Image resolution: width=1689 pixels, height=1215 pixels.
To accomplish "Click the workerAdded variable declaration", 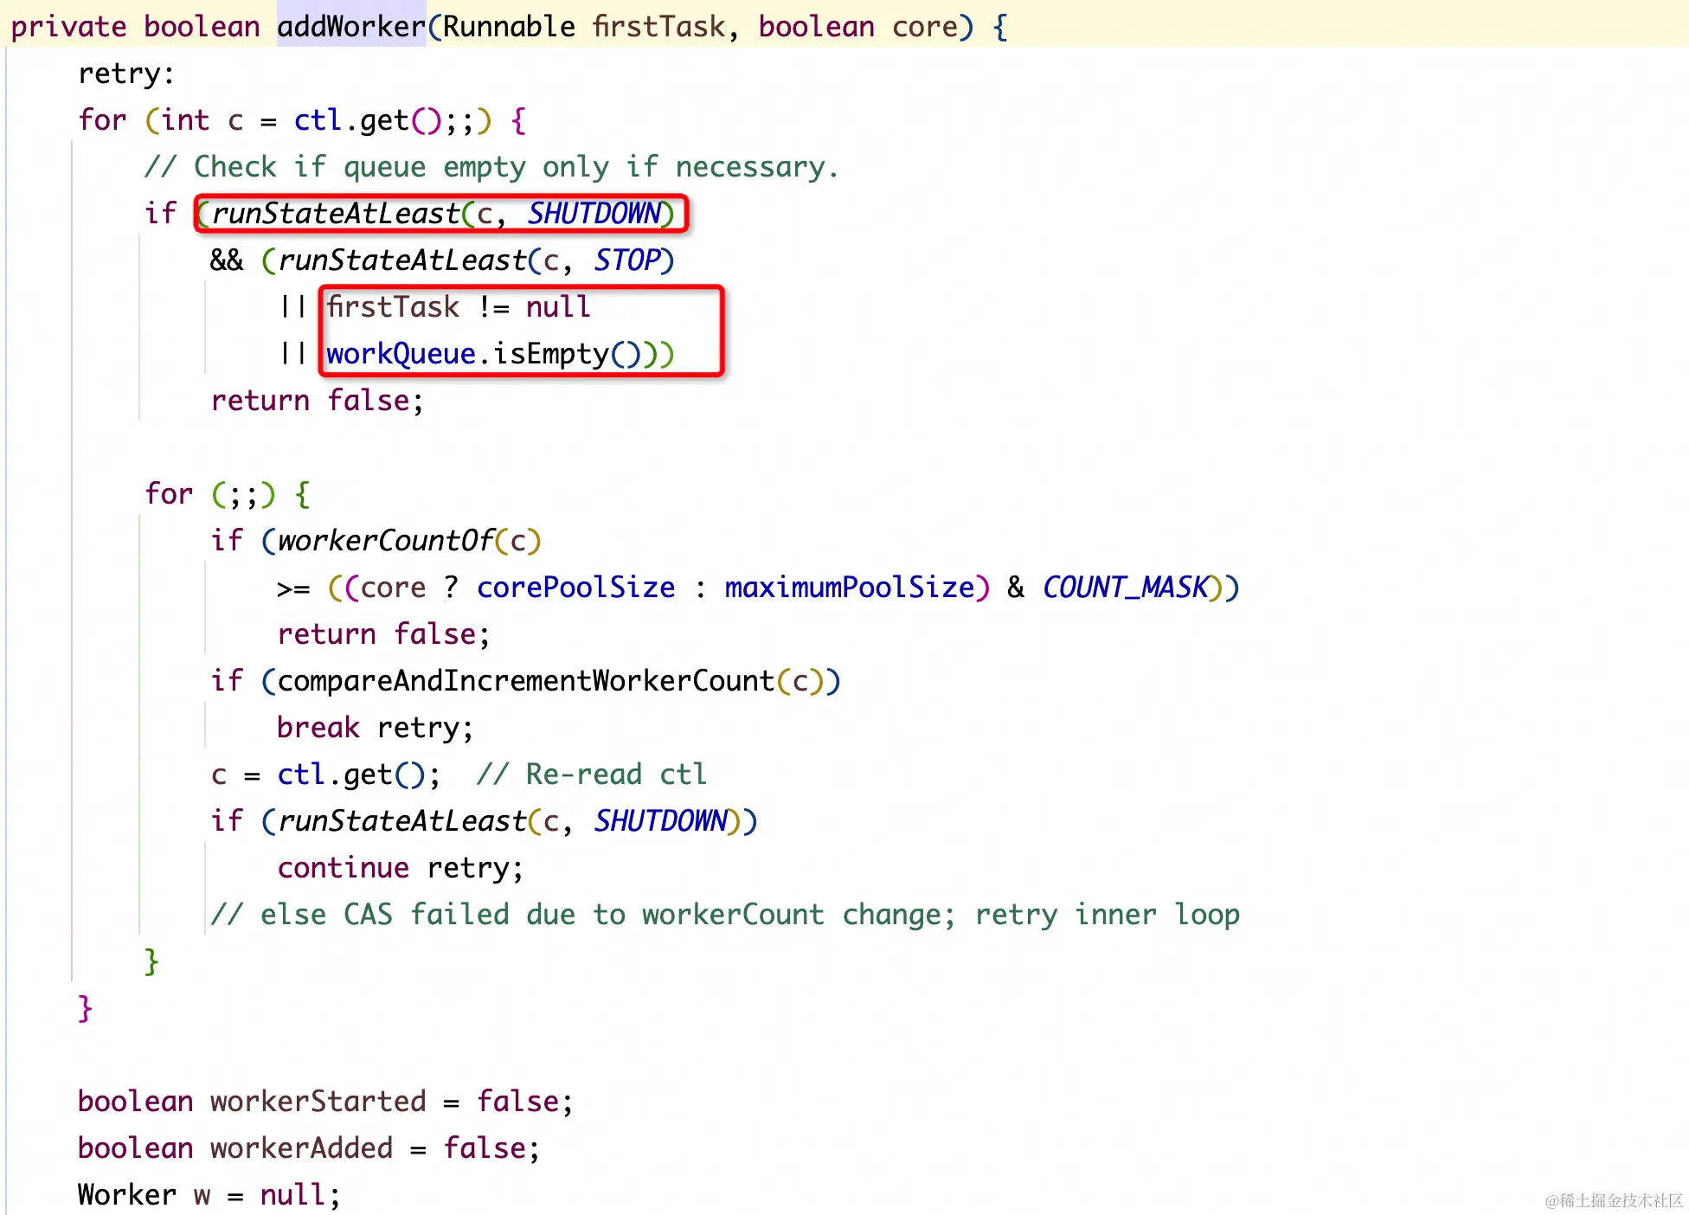I will [301, 1148].
